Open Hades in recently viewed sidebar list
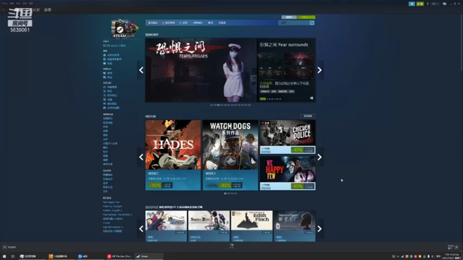Image resolution: width=463 pixels, height=260 pixels. pos(106,223)
